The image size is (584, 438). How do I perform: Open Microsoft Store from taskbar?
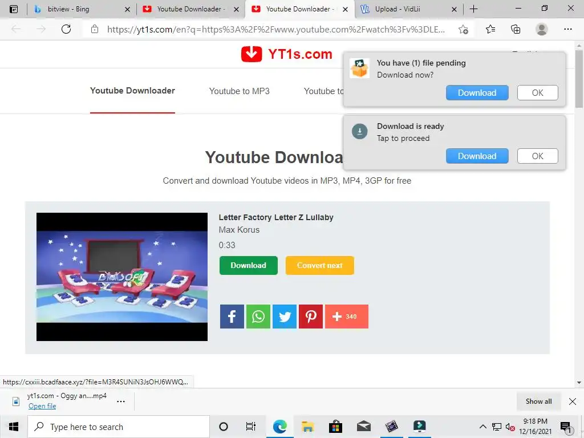coord(335,427)
